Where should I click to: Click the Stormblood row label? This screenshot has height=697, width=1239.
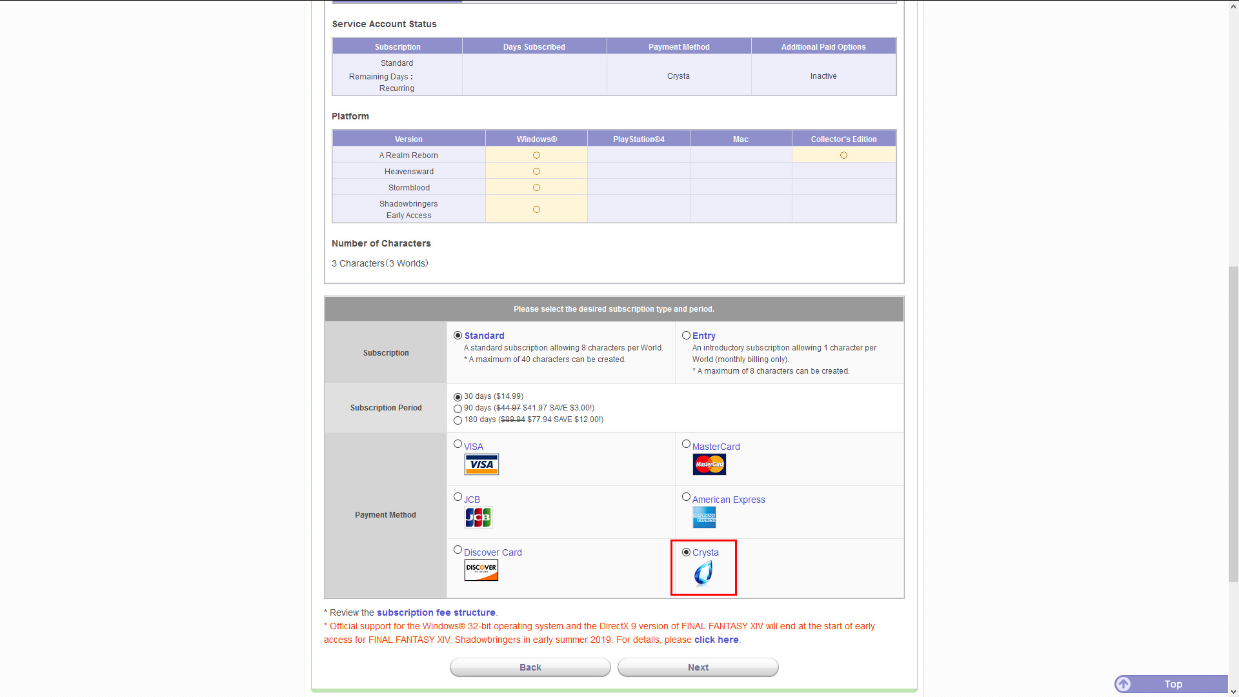click(x=409, y=188)
